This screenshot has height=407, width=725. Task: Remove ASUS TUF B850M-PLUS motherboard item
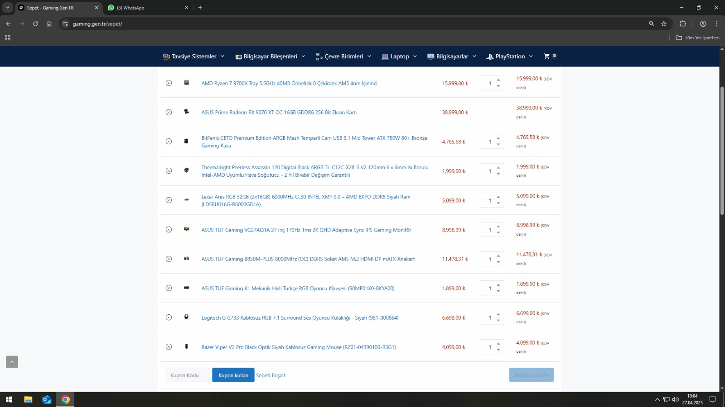(x=169, y=259)
